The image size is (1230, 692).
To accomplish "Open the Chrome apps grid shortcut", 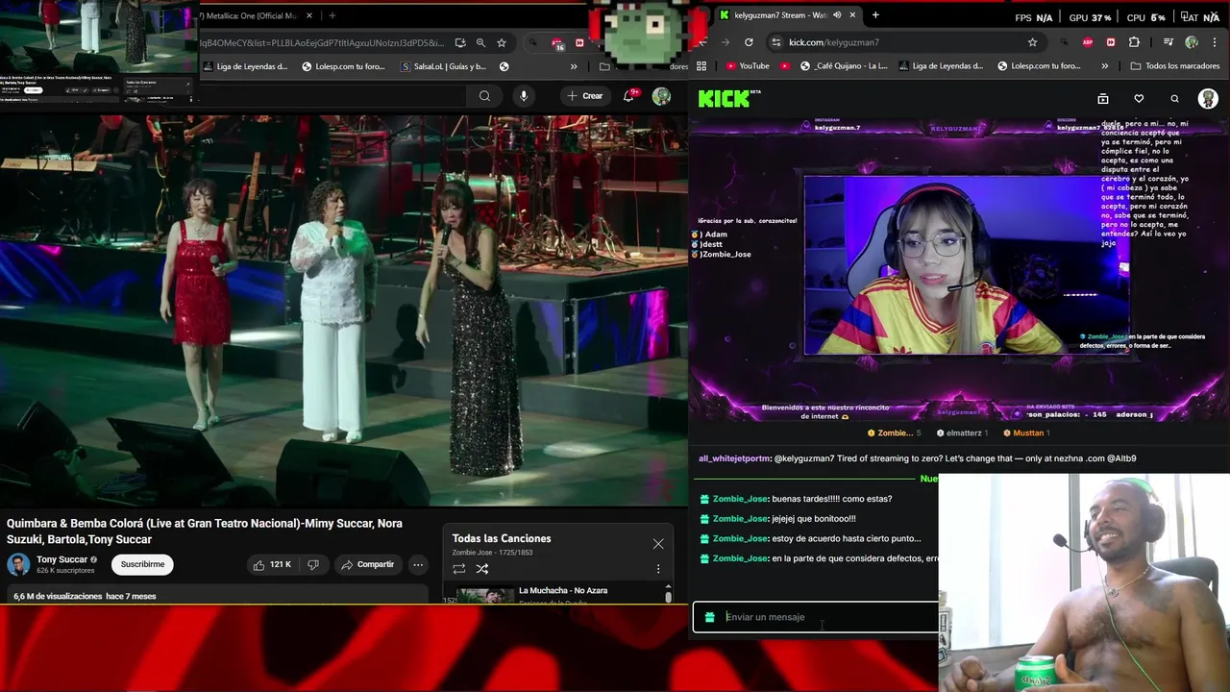I will coord(701,66).
